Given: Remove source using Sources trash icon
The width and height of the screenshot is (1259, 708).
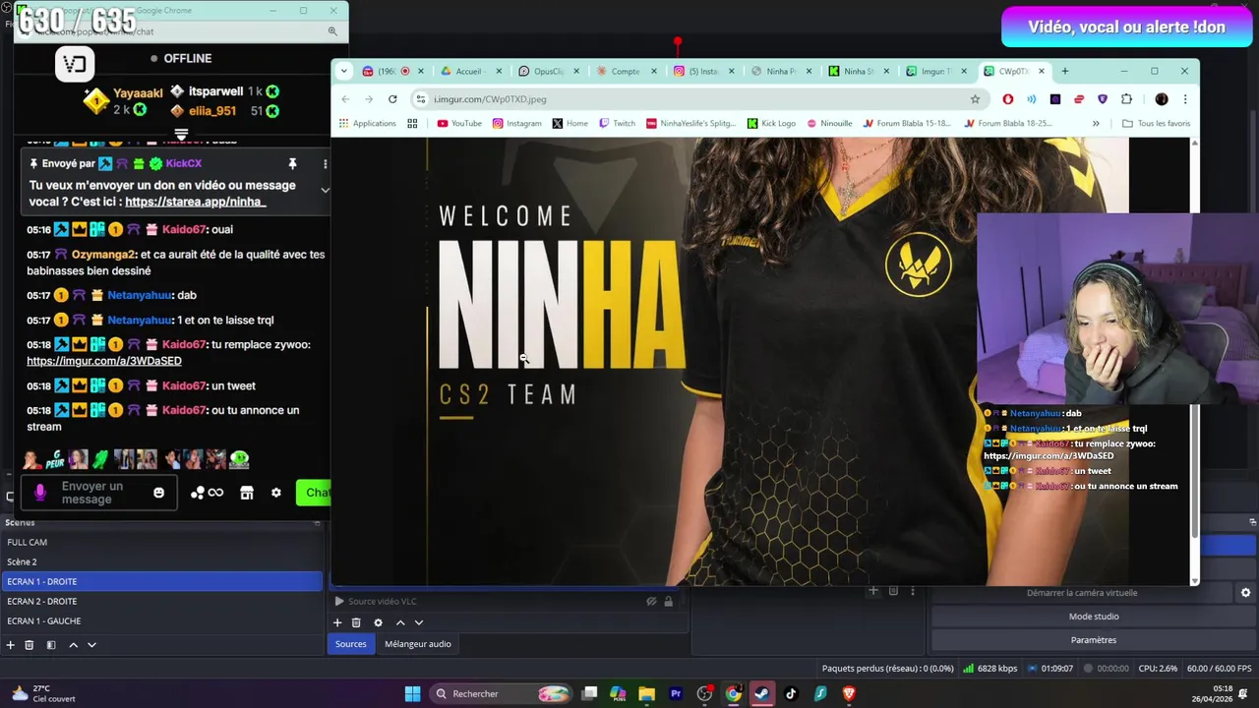Looking at the screenshot, I should 356,622.
